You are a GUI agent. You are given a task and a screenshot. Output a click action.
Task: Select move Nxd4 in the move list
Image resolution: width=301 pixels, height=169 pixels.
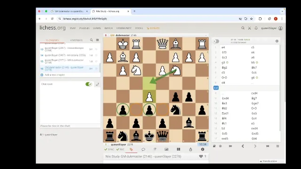coord(225,98)
